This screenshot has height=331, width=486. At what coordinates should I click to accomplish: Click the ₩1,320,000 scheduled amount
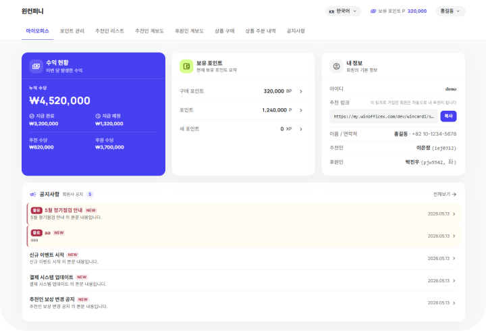tap(109, 124)
